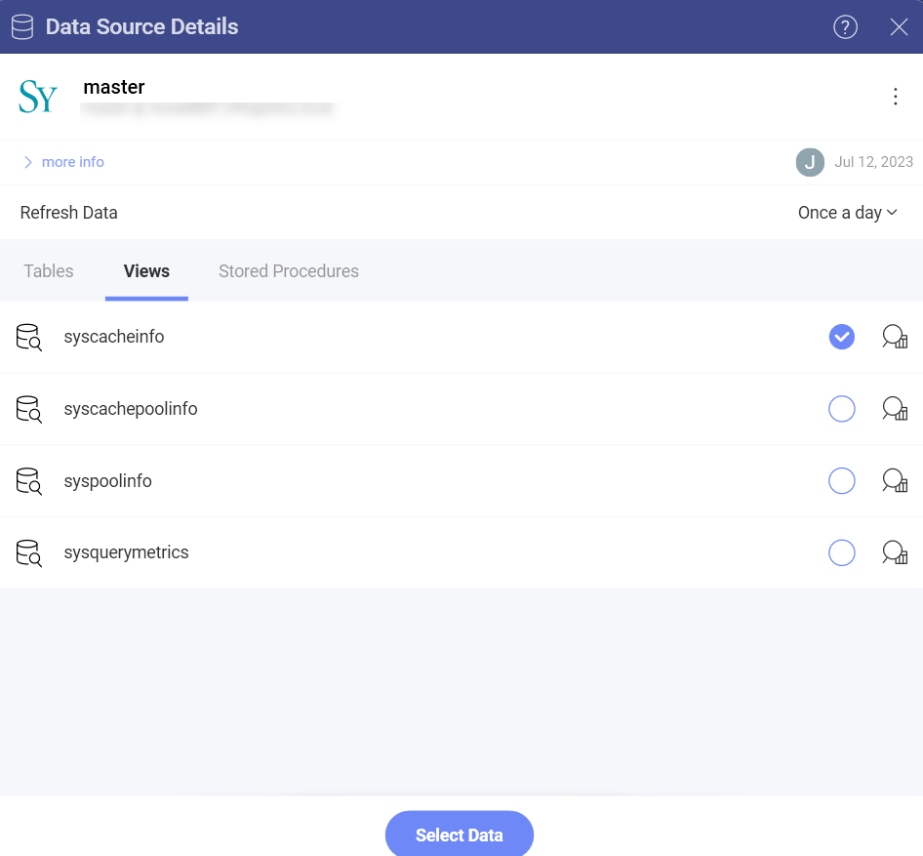This screenshot has height=856, width=923.
Task: Check the sysquerymetrics view
Action: [x=841, y=552]
